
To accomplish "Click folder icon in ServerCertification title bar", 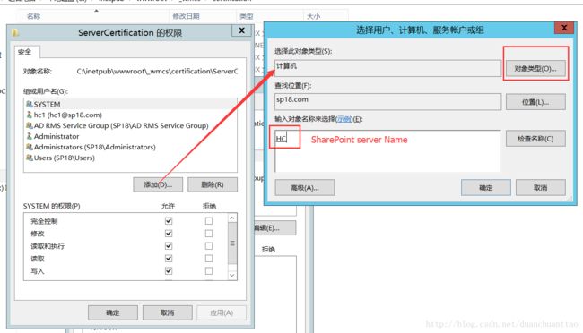I will [x=15, y=32].
